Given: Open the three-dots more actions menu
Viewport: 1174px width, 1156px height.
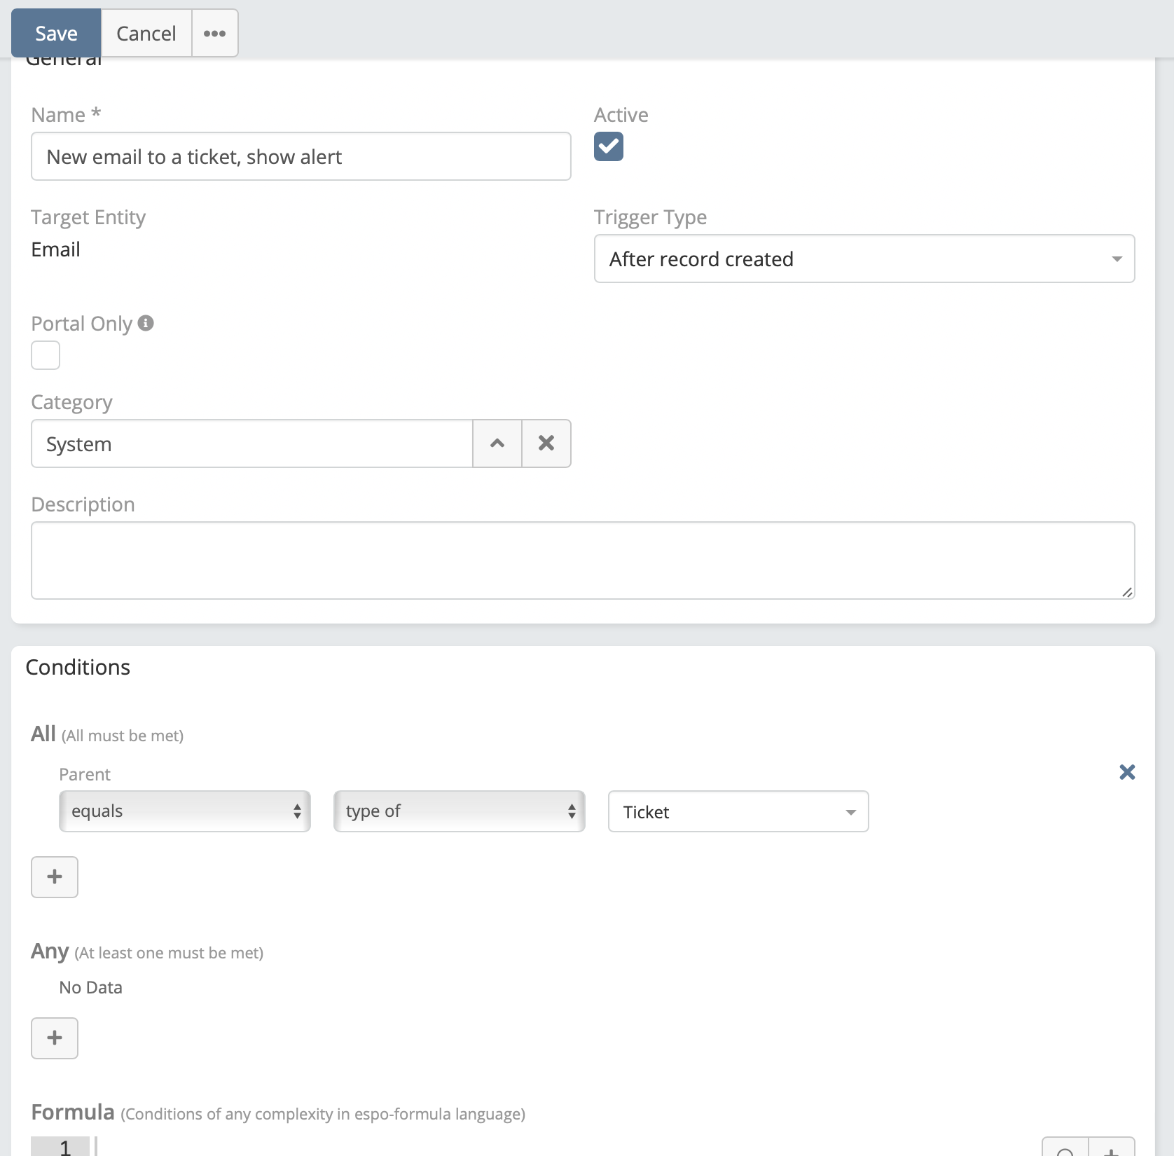Looking at the screenshot, I should click(214, 33).
